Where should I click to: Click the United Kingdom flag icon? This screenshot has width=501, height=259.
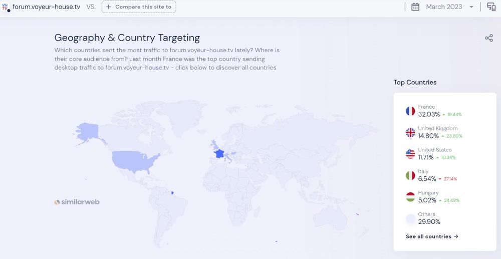pos(410,133)
